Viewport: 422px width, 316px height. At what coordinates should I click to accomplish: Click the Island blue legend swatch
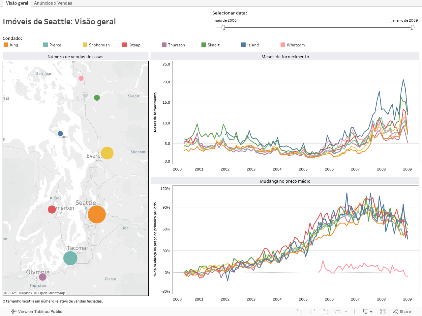243,45
